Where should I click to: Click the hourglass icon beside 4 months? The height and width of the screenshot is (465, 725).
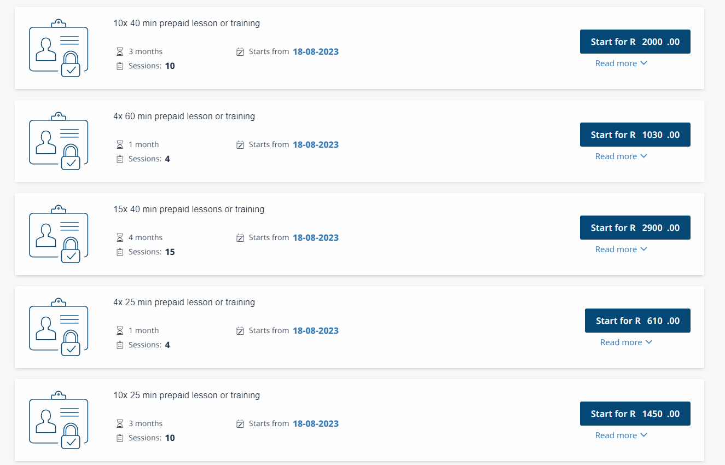coord(120,237)
